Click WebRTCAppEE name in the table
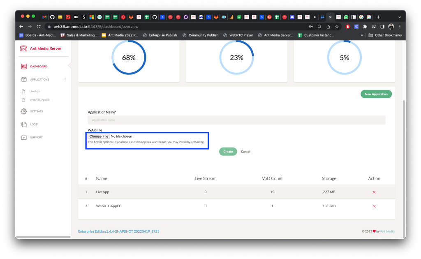Screen dimensions: 421x259 click(109, 206)
